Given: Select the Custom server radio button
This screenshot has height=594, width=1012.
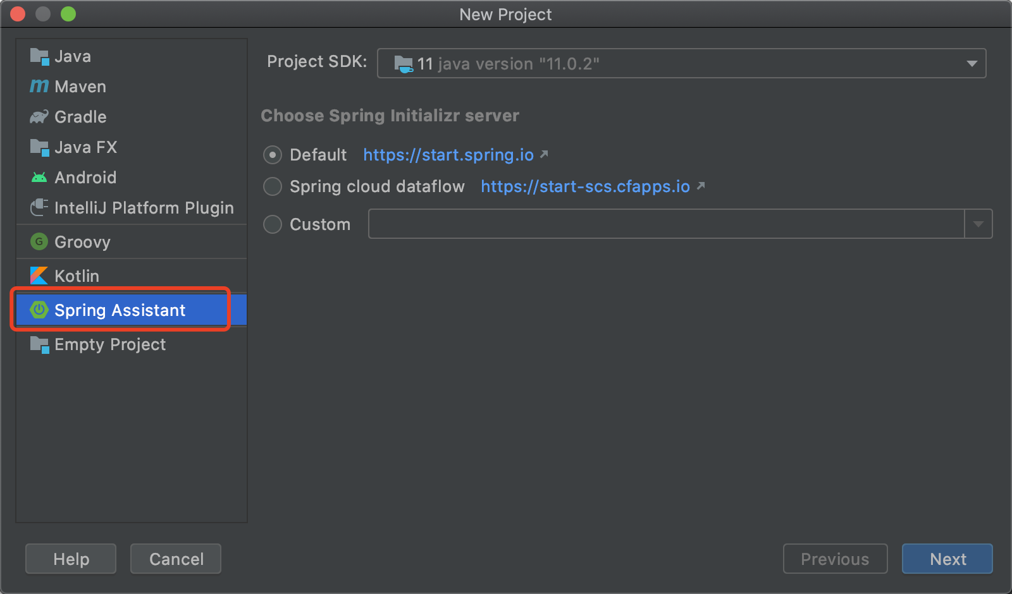Looking at the screenshot, I should (273, 224).
